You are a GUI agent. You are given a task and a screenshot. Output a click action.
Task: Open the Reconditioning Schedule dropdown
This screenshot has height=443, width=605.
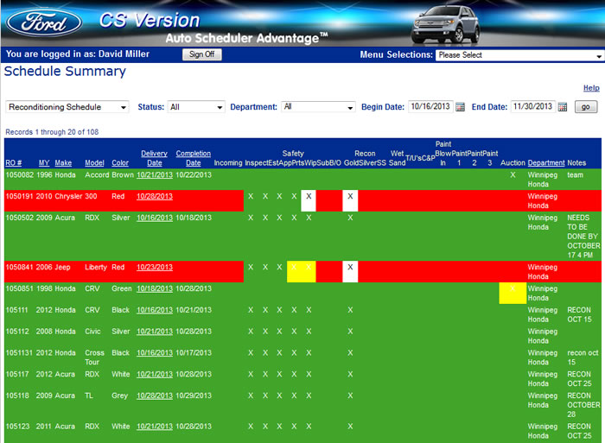(67, 107)
